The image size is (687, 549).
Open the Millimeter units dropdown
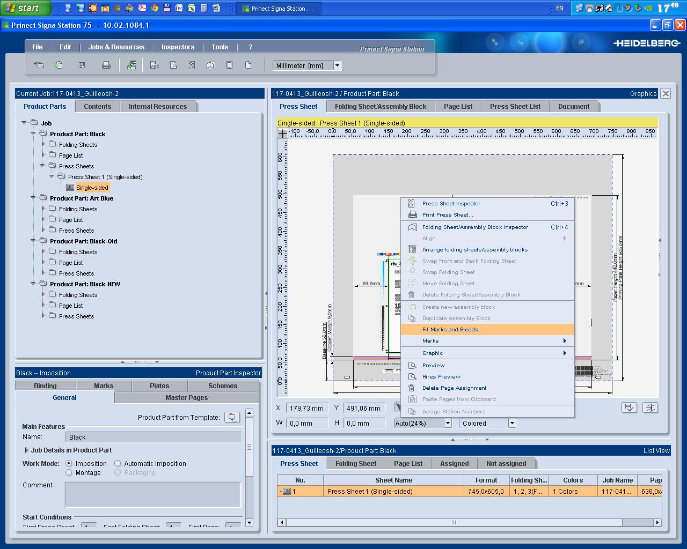point(337,65)
